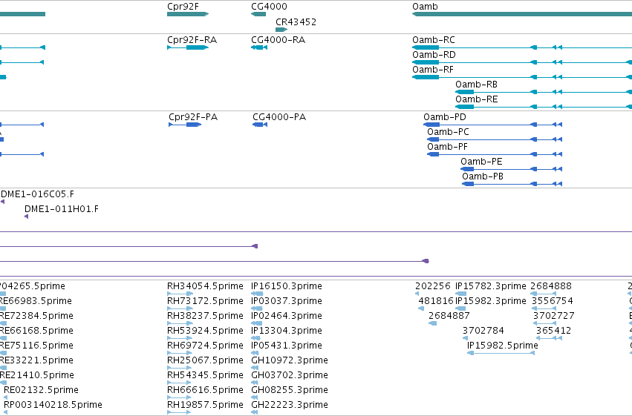Select EST IP15982.5prime
The image size is (632, 416).
[503, 346]
